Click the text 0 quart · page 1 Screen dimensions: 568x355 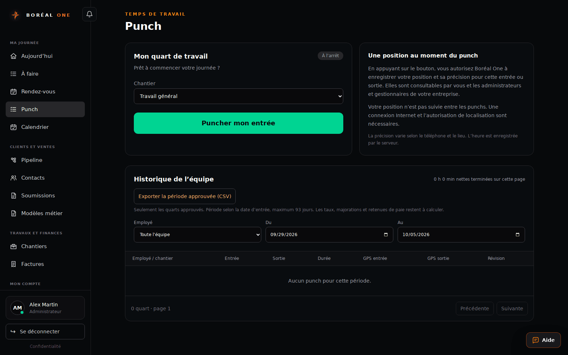(x=151, y=308)
